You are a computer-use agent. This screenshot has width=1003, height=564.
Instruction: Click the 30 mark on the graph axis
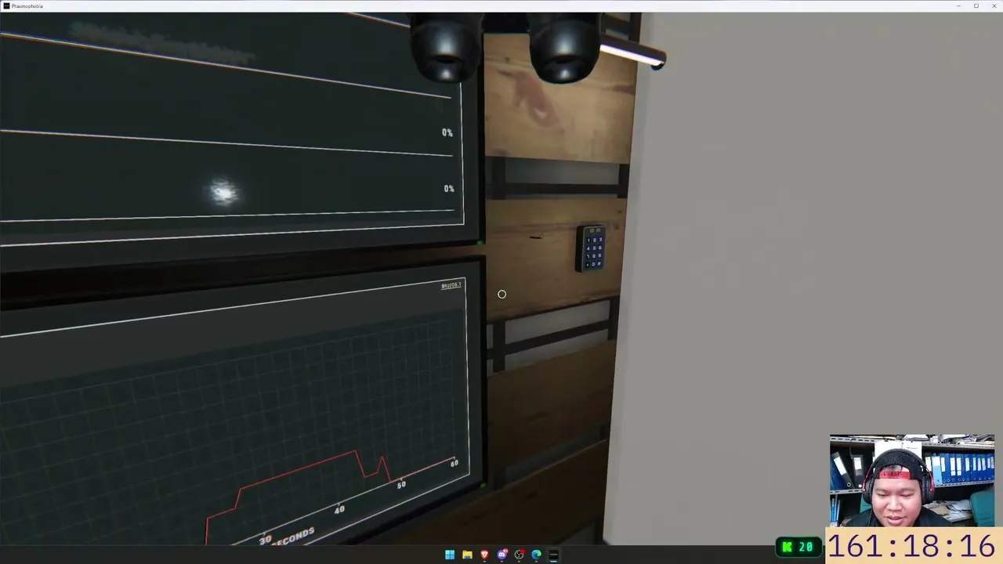pyautogui.click(x=265, y=539)
